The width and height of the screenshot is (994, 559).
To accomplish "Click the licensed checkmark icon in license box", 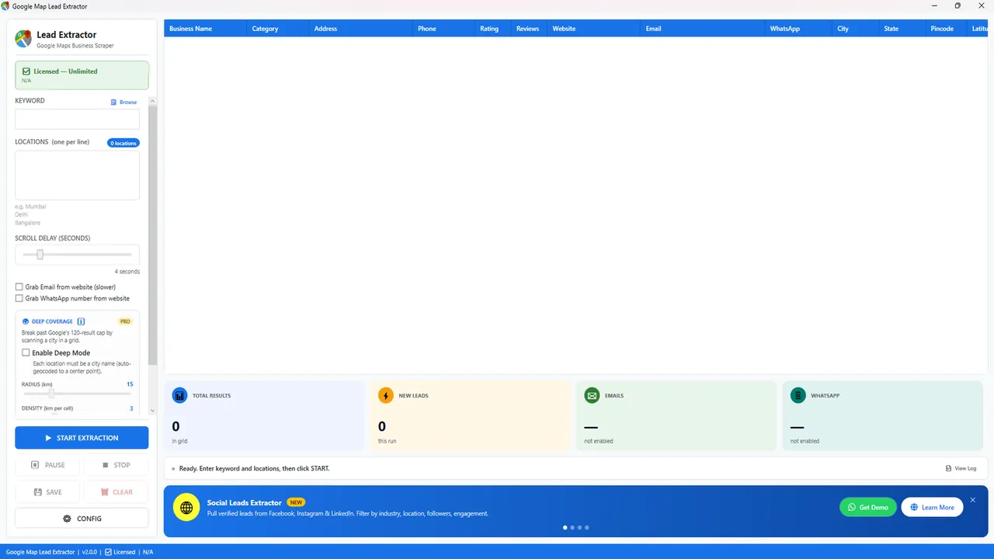I will pyautogui.click(x=26, y=71).
